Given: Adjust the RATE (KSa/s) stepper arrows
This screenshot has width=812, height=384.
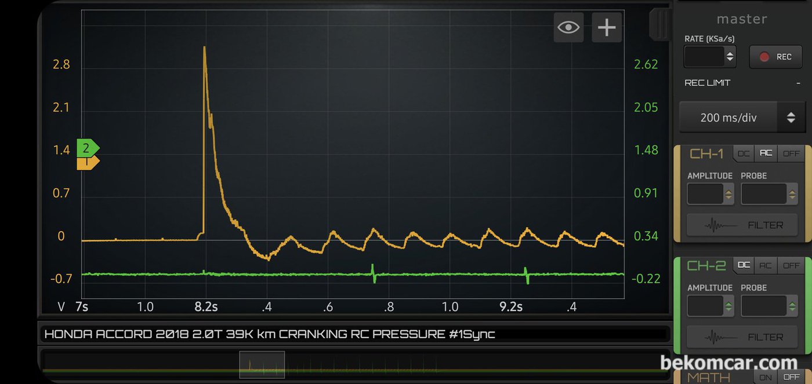Looking at the screenshot, I should [730, 57].
